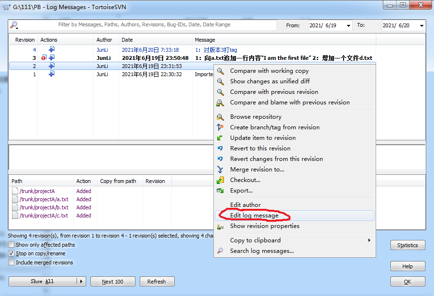Screen dimensions: 434x296
Task: Click the Revert changes from this revision icon
Action: click(x=220, y=159)
